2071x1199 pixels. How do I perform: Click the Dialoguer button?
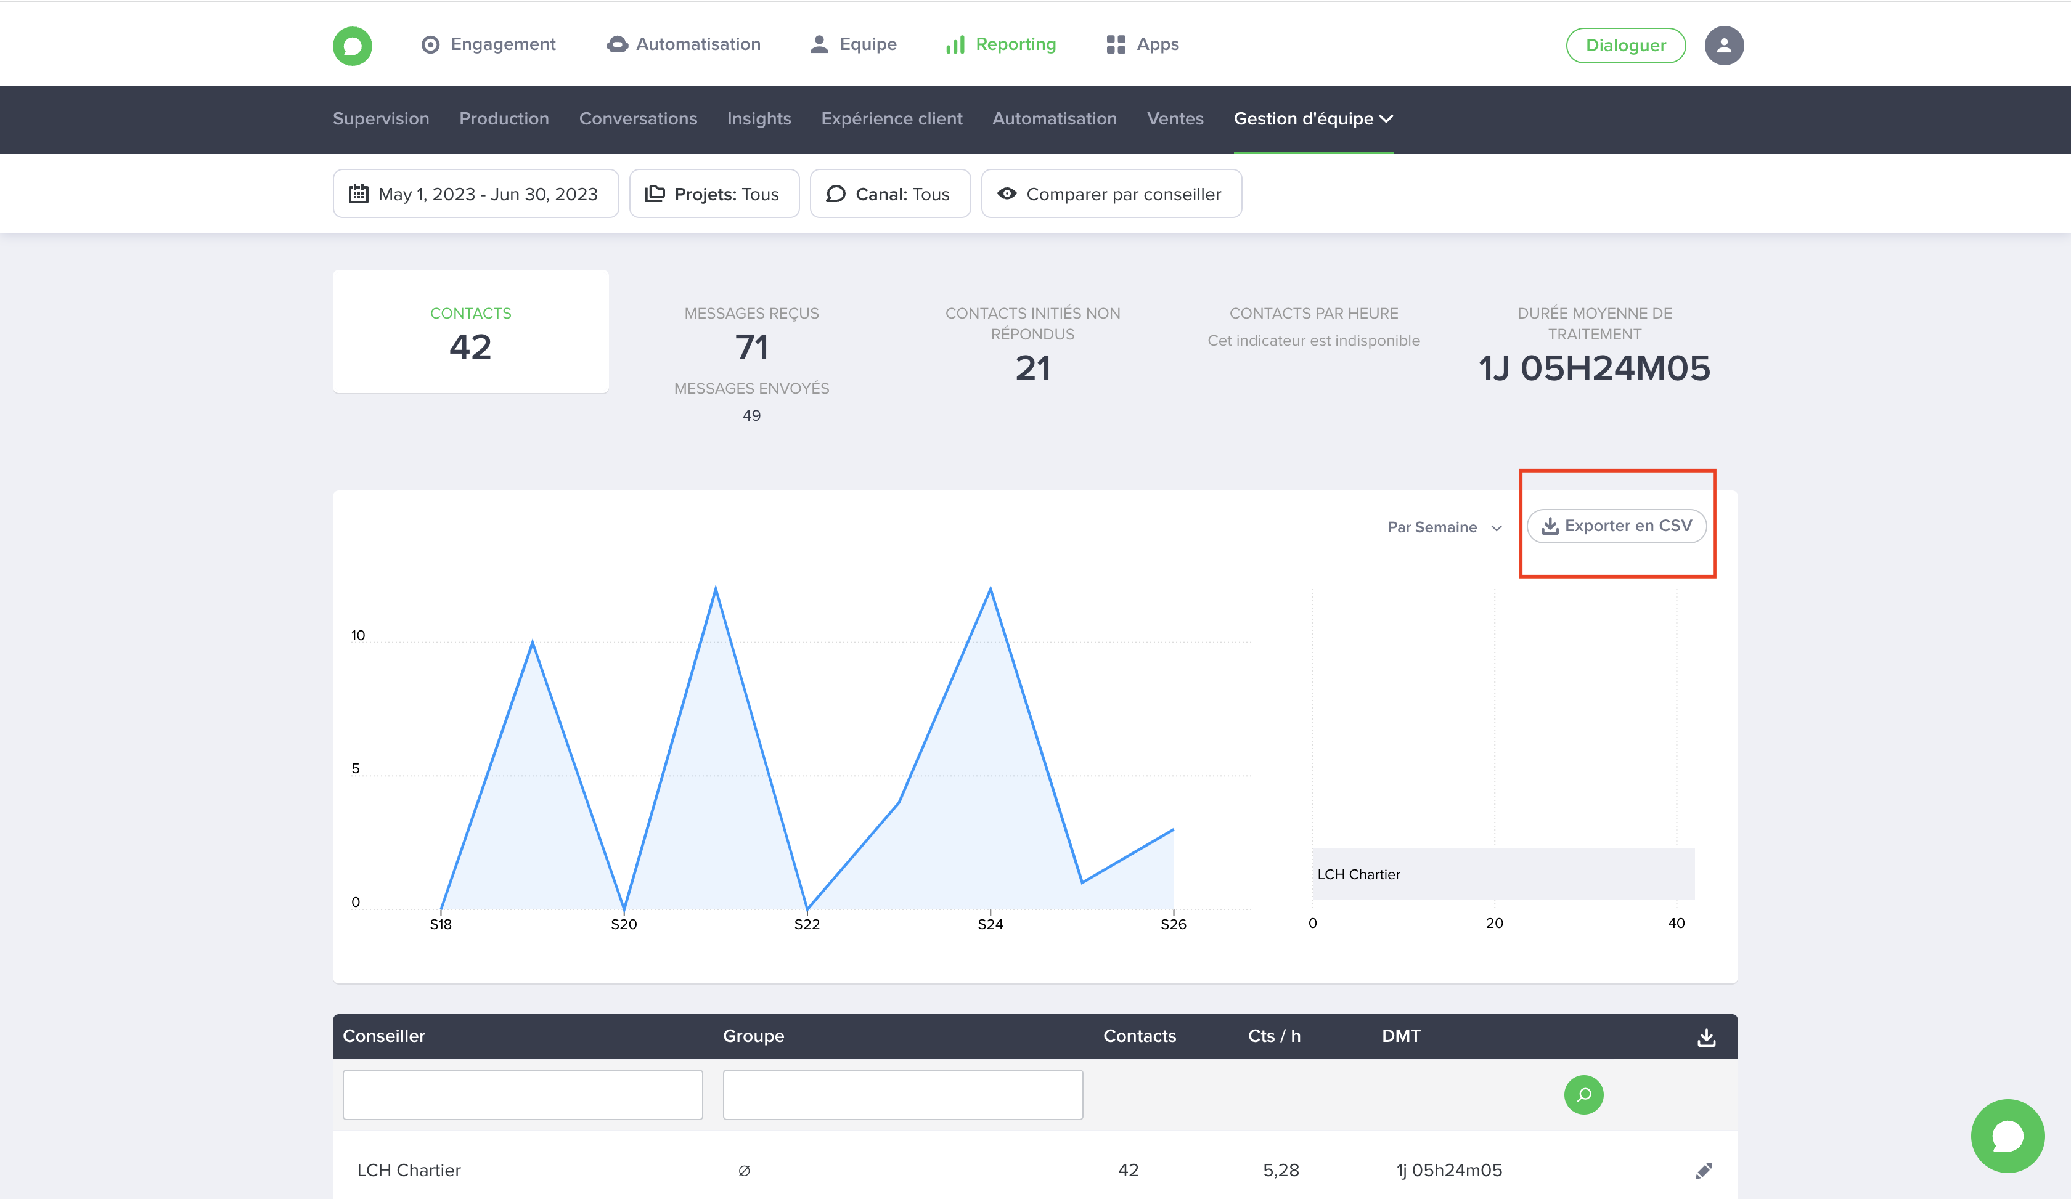tap(1625, 45)
